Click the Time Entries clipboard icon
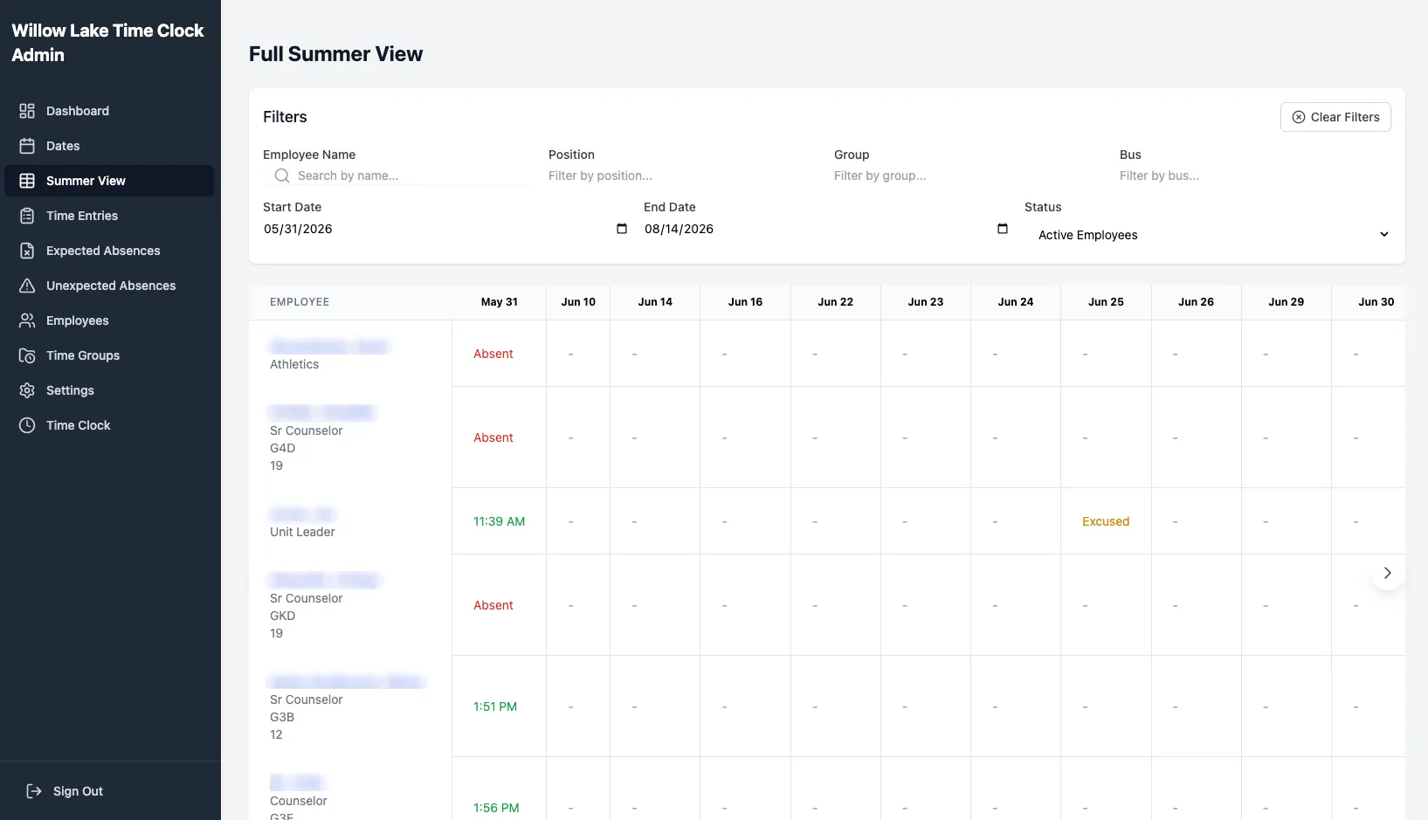Image resolution: width=1428 pixels, height=820 pixels. pos(27,216)
